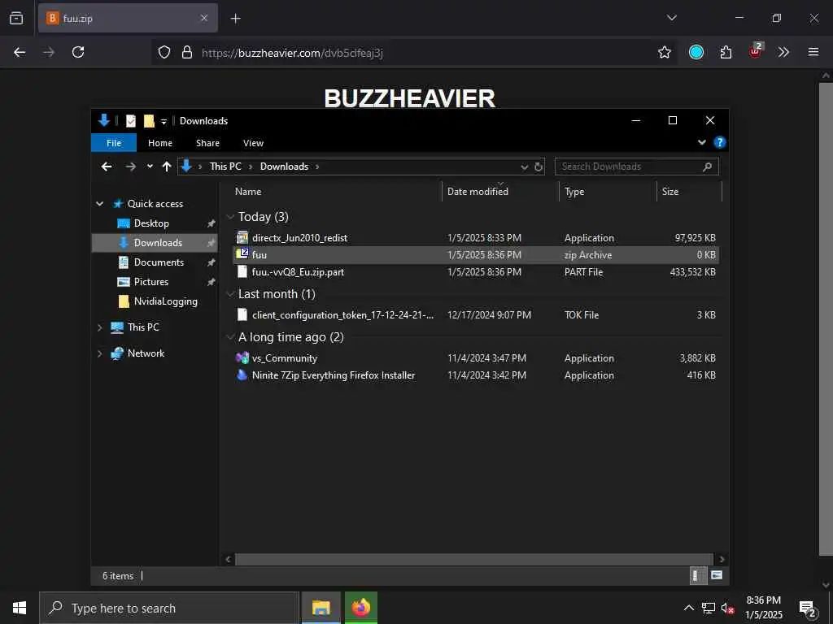Click the BUZZHEAVIER site heading

(x=410, y=98)
